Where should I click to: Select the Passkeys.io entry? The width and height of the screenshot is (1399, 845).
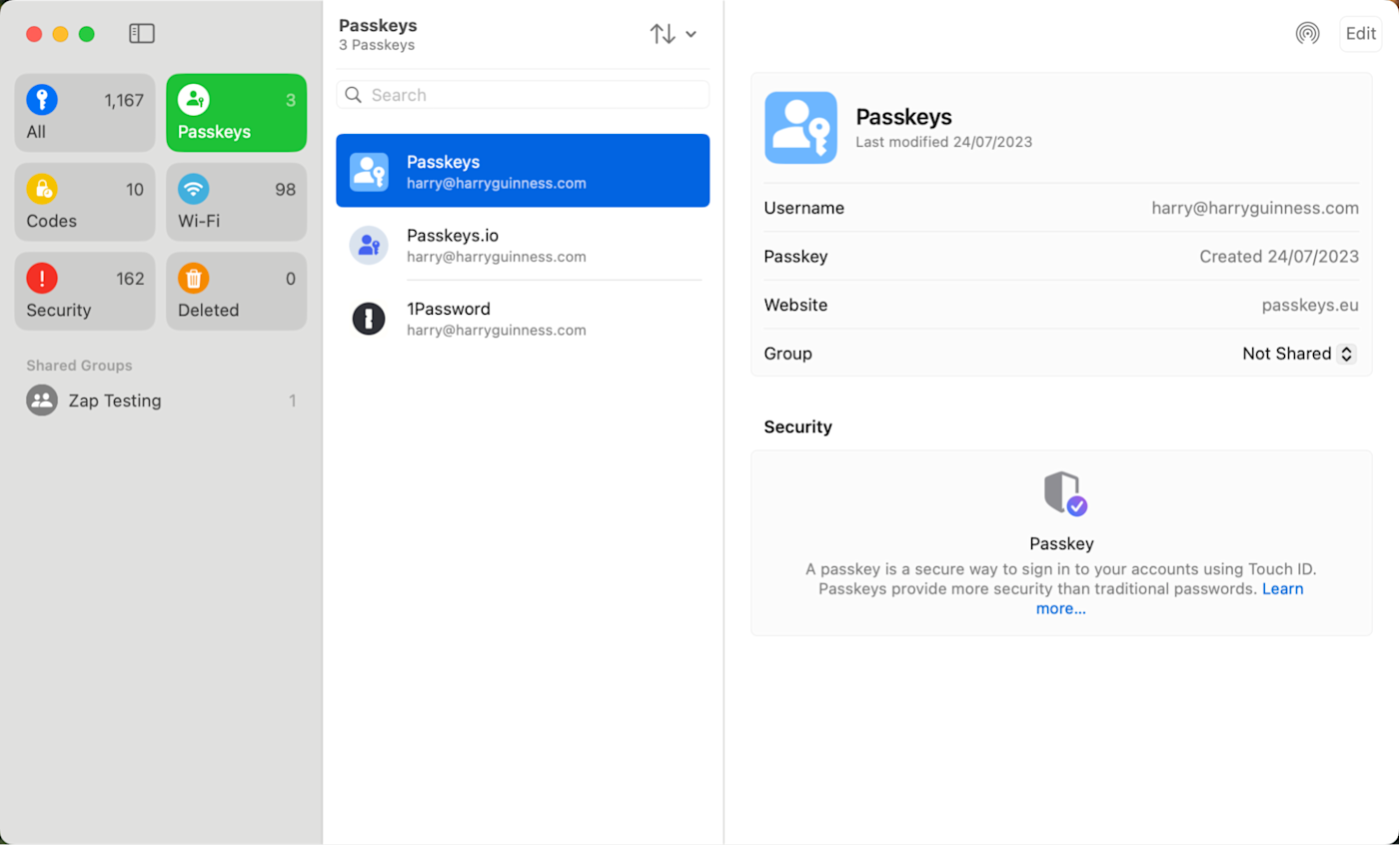point(523,245)
